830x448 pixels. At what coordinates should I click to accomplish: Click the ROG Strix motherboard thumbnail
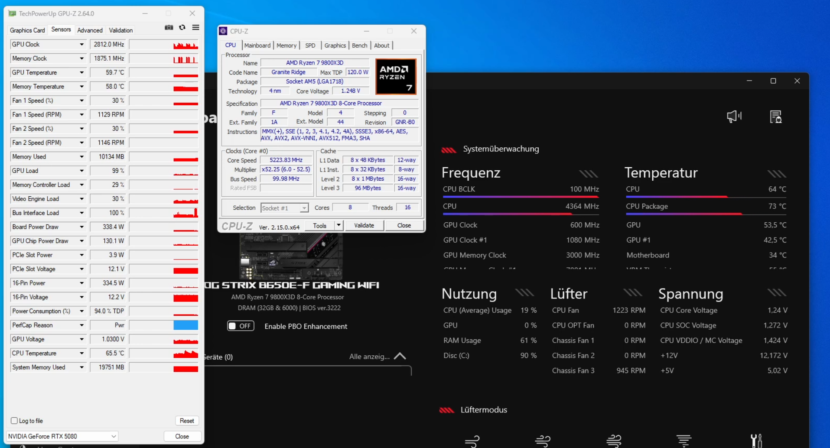click(x=290, y=256)
